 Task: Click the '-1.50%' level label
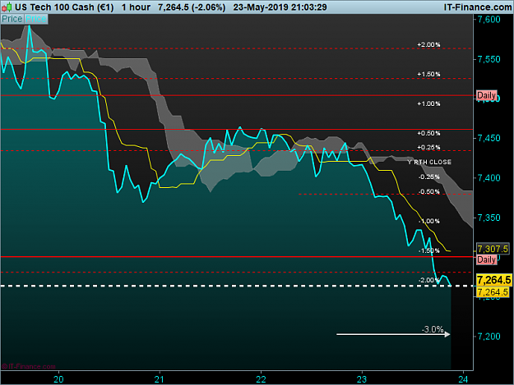428,250
